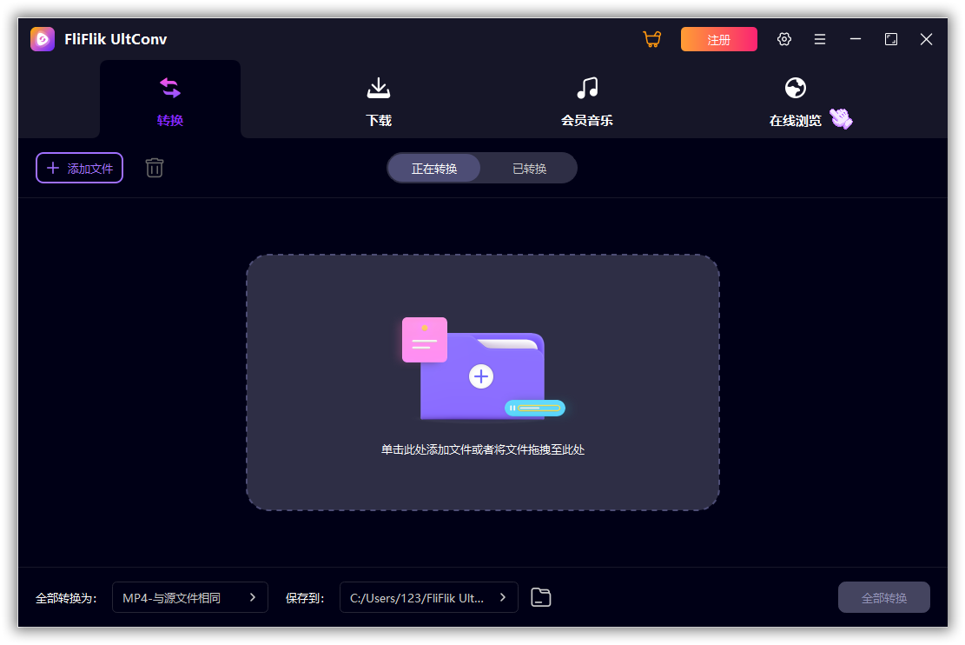Select the 转换 tab
Screen dimensions: 965x645
click(170, 100)
